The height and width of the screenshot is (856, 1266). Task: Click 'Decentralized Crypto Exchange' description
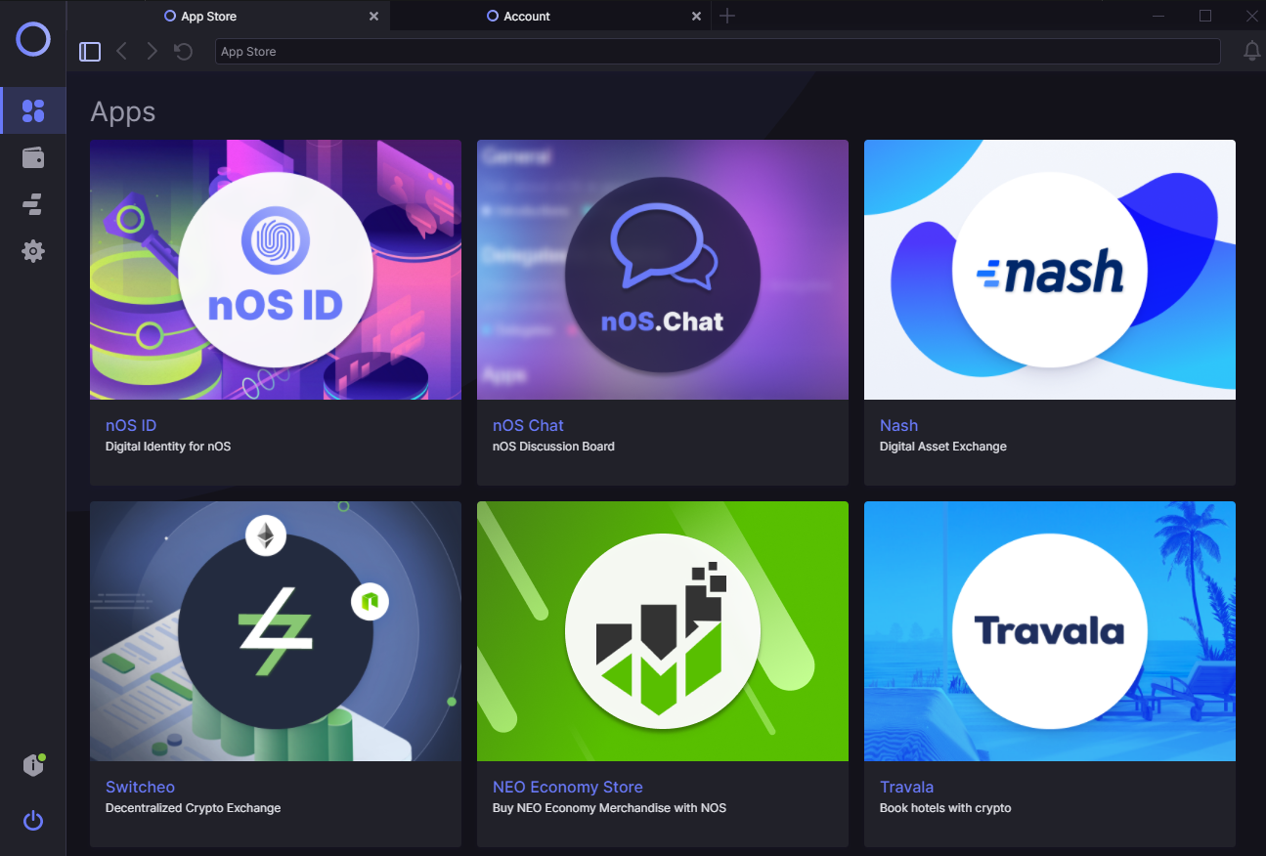click(x=193, y=808)
